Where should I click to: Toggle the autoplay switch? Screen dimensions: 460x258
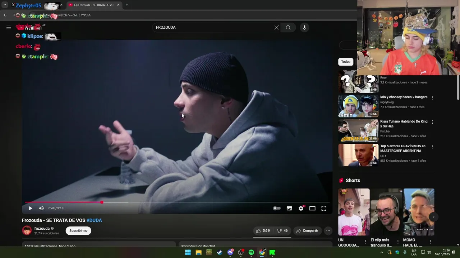(277, 208)
